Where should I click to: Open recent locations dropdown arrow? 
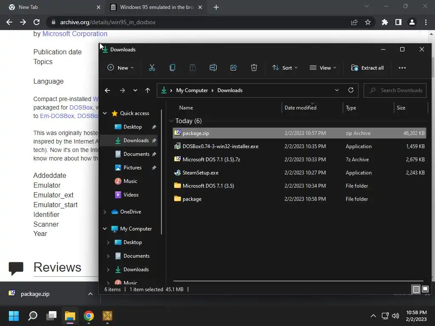[135, 90]
